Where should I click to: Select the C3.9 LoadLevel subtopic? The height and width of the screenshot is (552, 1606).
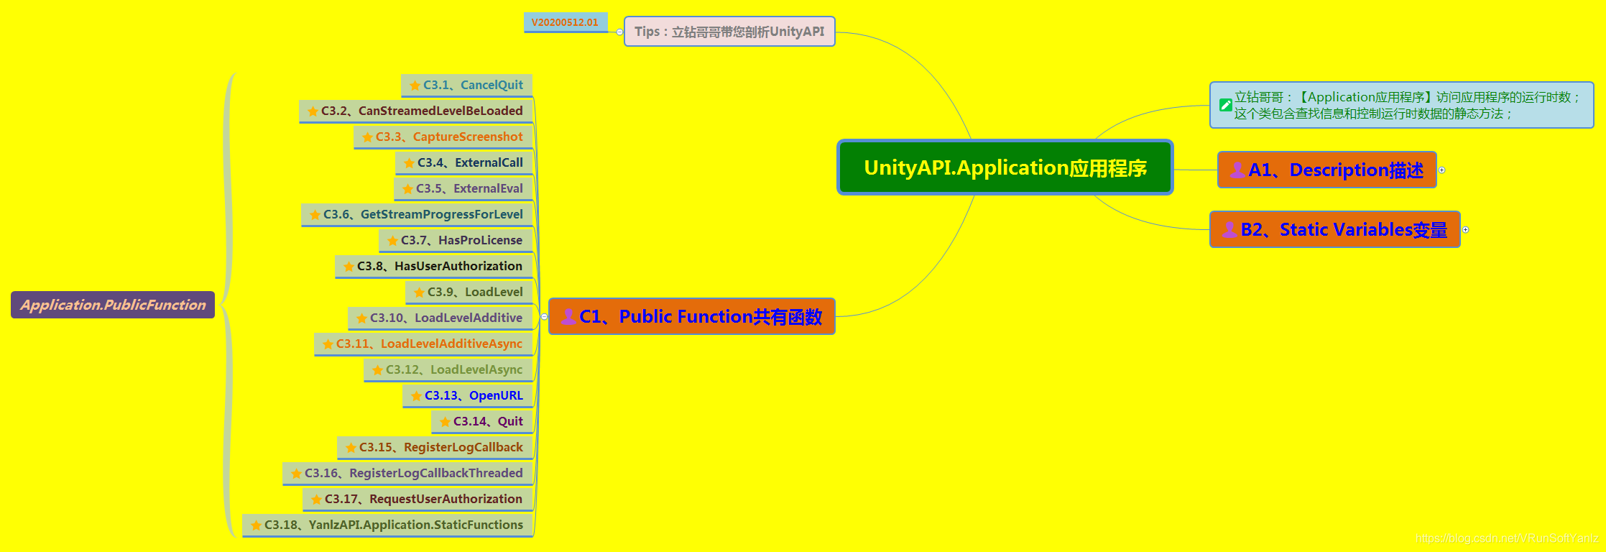pyautogui.click(x=469, y=293)
